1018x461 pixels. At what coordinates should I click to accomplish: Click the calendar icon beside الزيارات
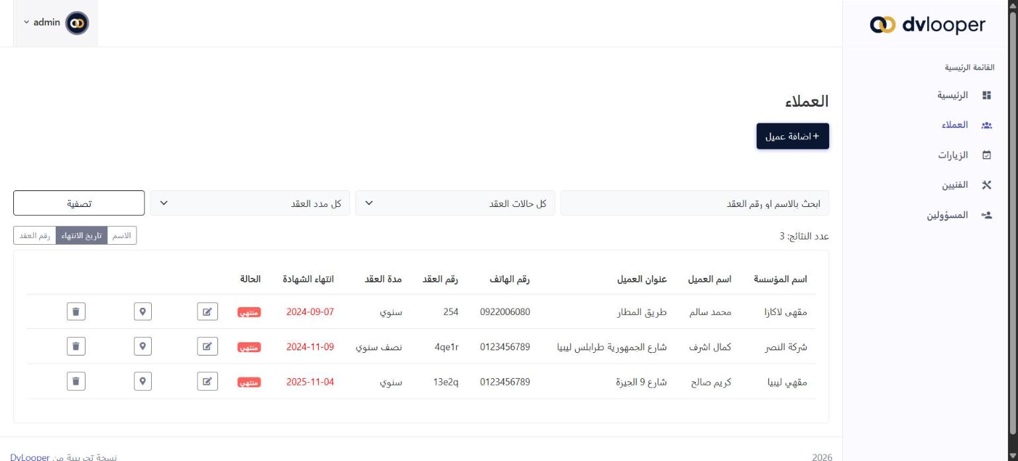point(986,155)
